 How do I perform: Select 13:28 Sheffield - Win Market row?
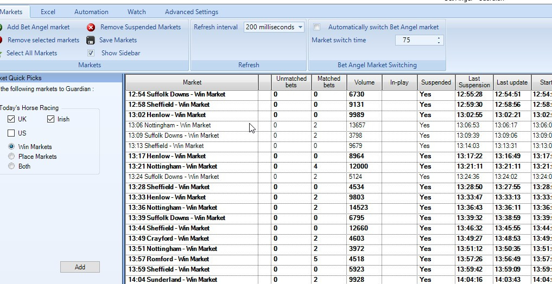[x=339, y=186]
